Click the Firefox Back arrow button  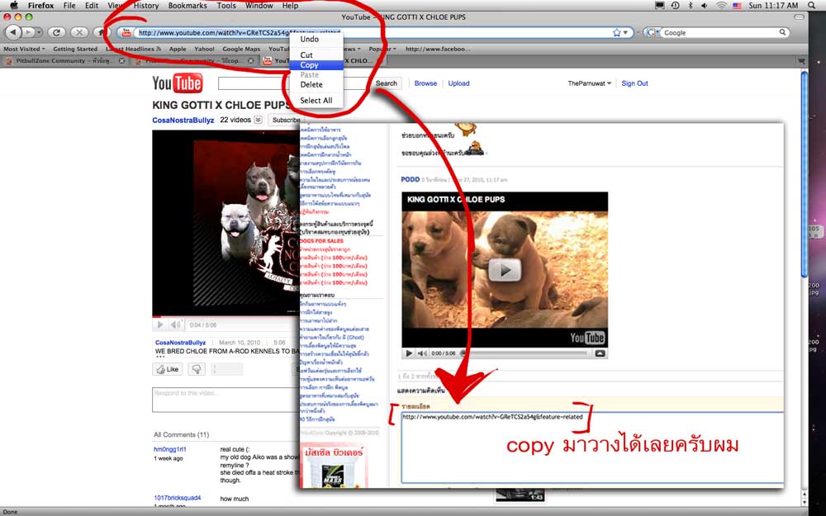(13, 33)
